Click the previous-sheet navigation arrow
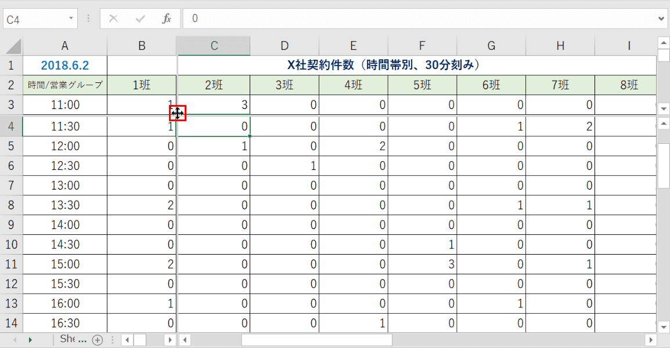 15,340
